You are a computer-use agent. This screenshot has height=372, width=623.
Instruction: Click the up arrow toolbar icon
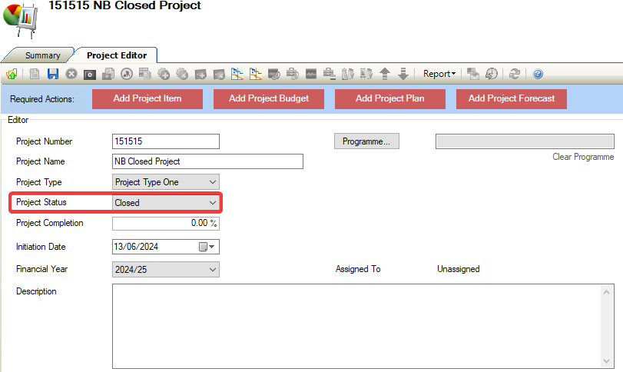(385, 75)
